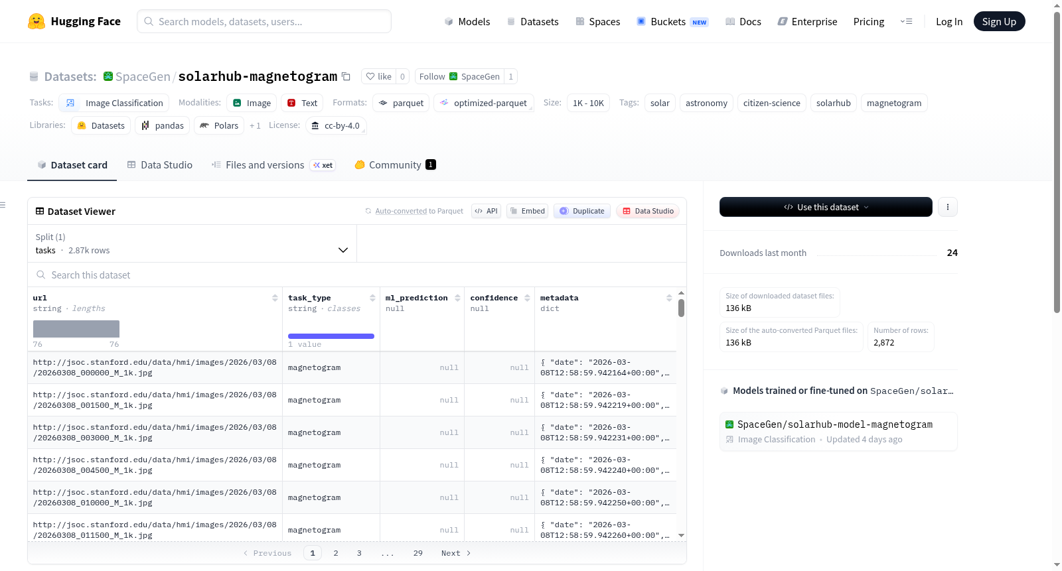
Task: Select the Polars library tag
Action: tap(219, 125)
